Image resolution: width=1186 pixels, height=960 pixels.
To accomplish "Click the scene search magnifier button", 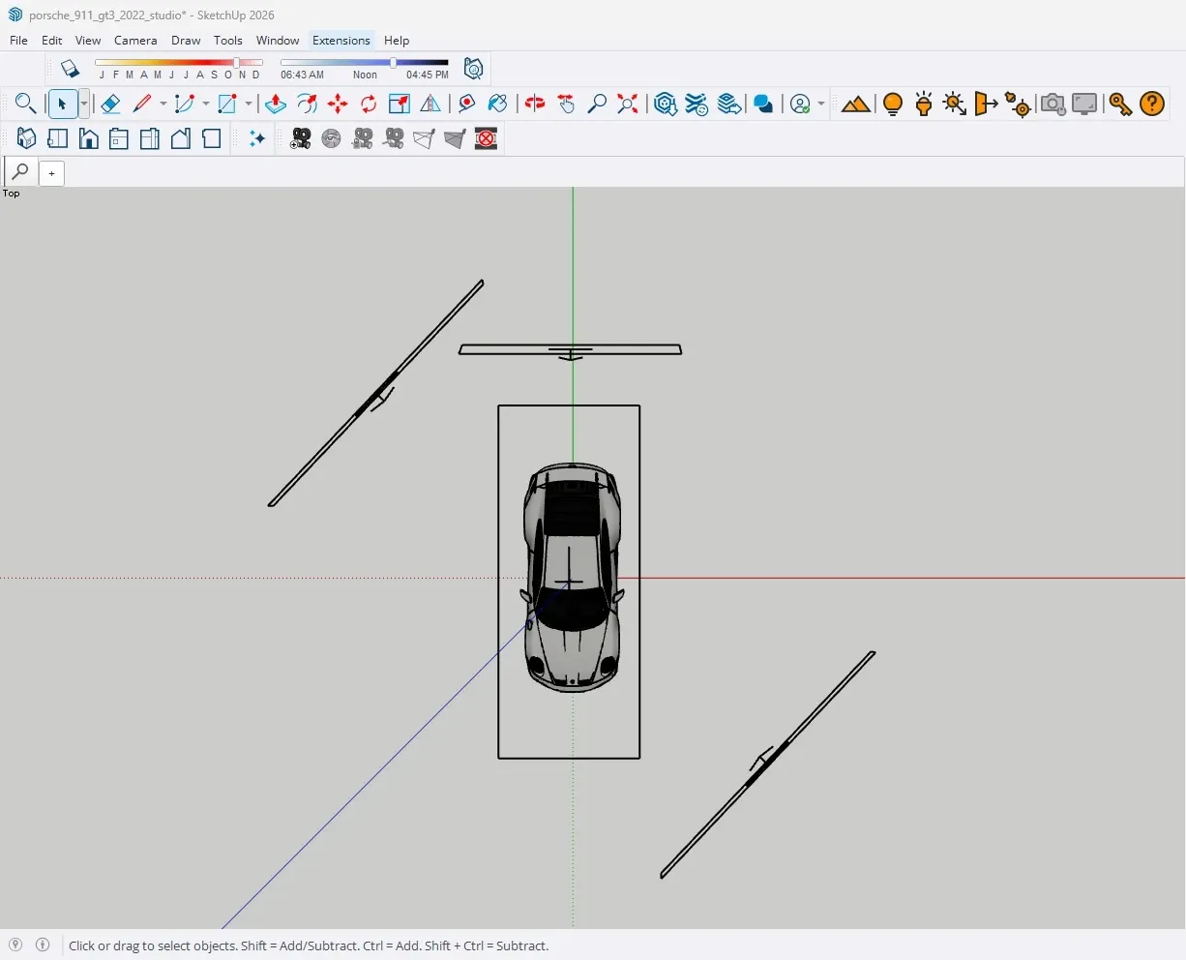I will click(x=20, y=172).
